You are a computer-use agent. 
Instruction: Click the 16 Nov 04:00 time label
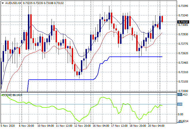pyautogui.click(x=101, y=126)
